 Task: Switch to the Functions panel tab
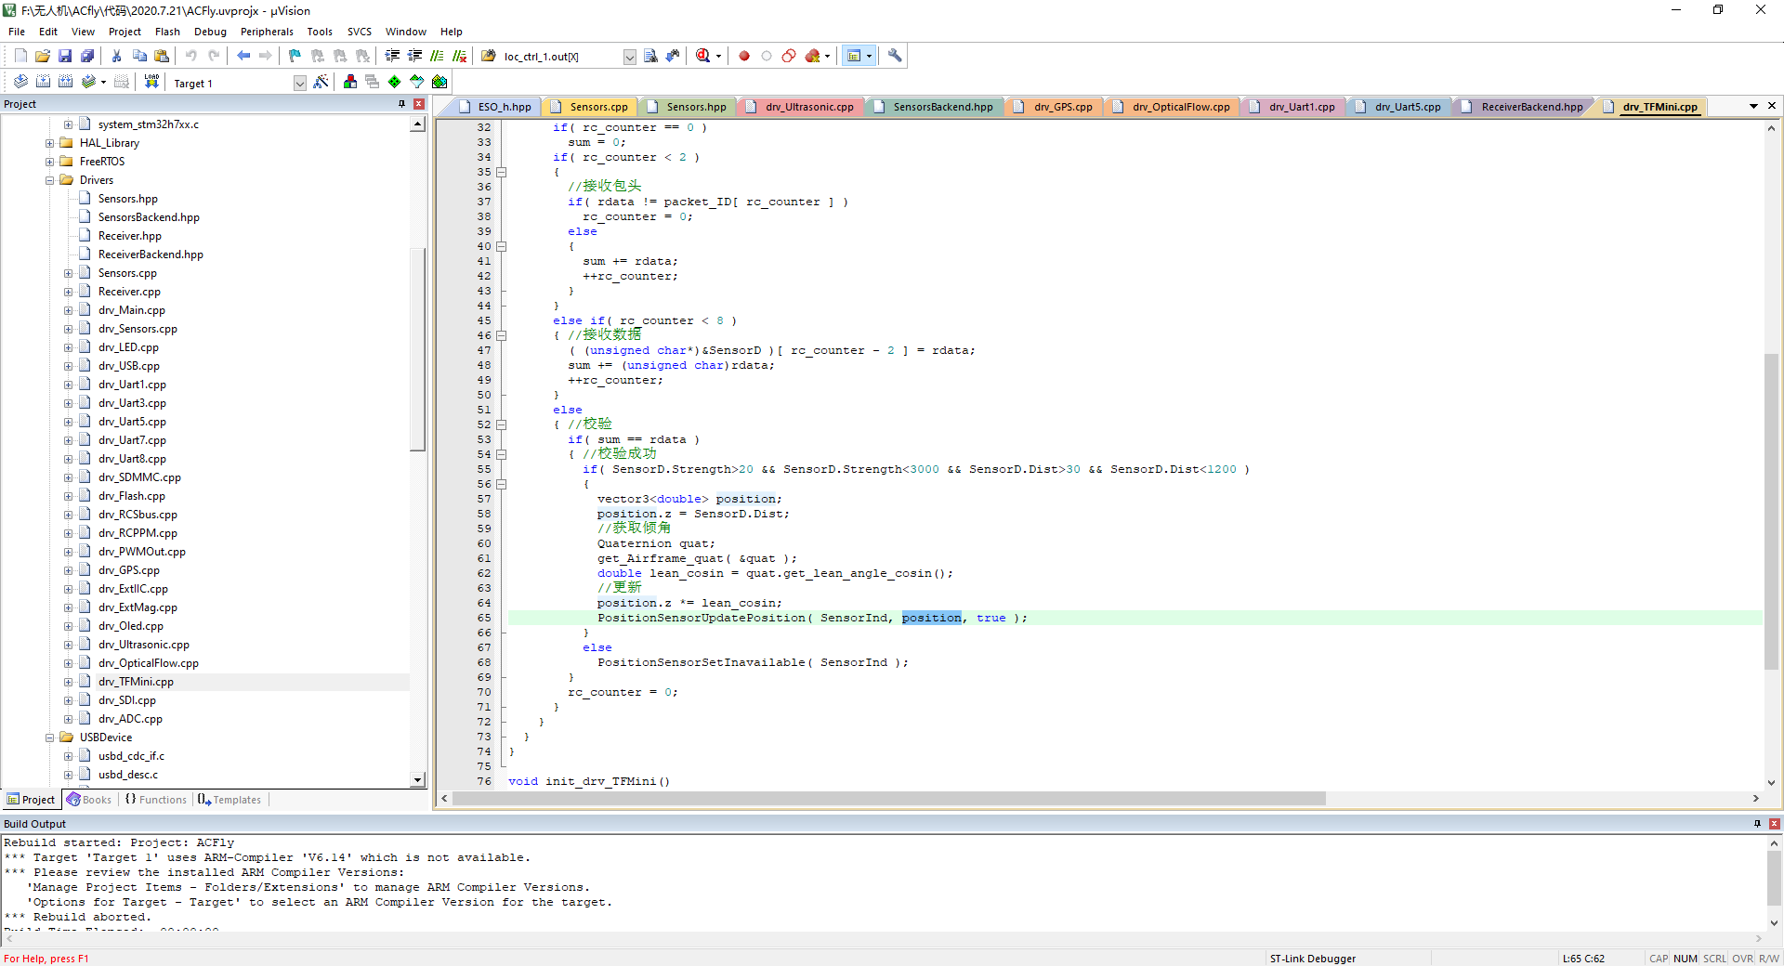pyautogui.click(x=156, y=800)
